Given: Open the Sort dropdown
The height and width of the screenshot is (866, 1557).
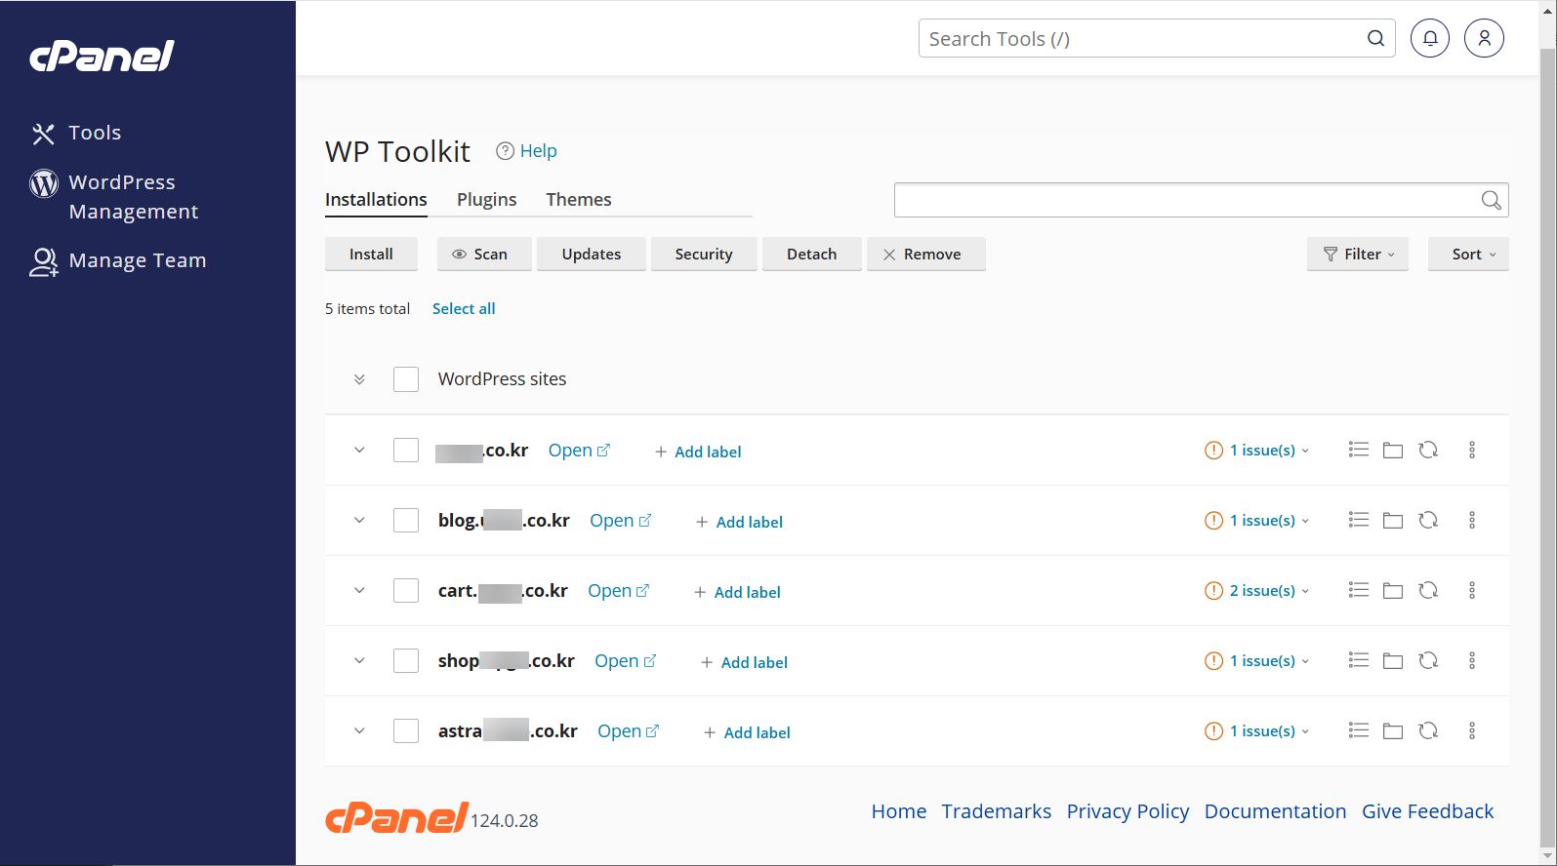Looking at the screenshot, I should point(1468,254).
